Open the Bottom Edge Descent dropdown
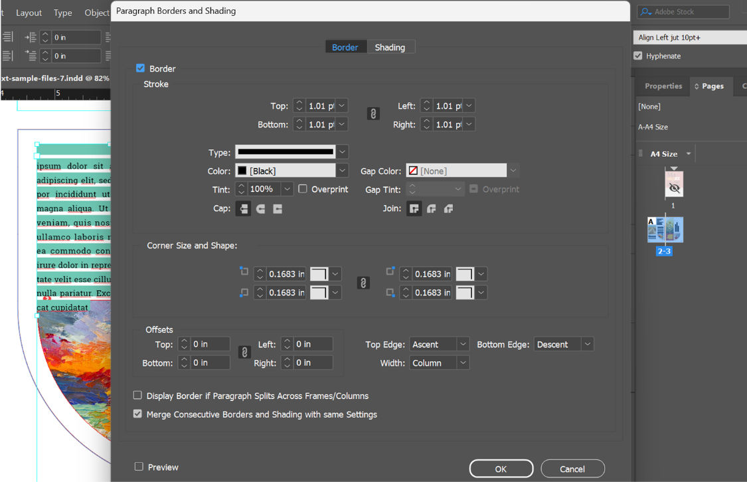This screenshot has width=747, height=482. coord(588,344)
